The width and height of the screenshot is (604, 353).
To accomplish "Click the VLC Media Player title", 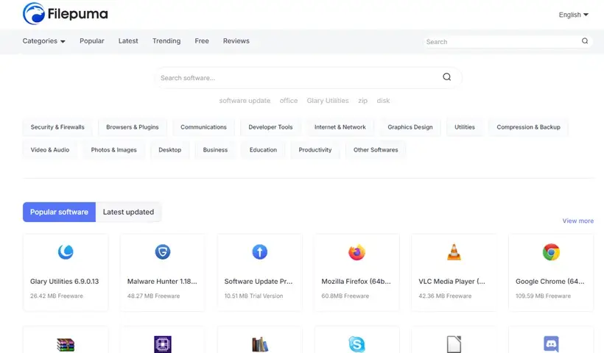I will click(x=452, y=281).
